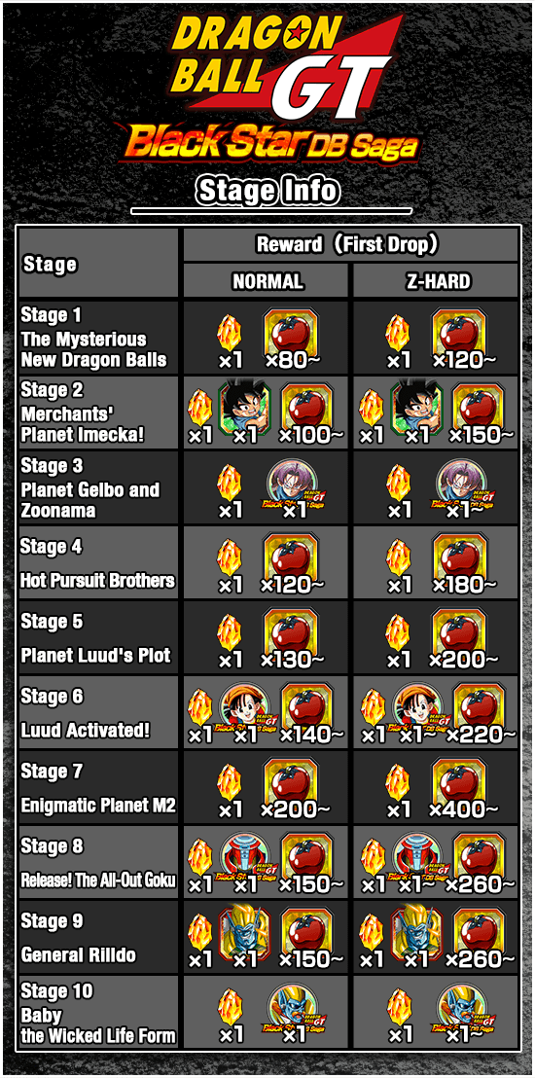The height and width of the screenshot is (1078, 535).
Task: Select the Stage 9 Normal Rilldo character card
Action: coord(245,934)
